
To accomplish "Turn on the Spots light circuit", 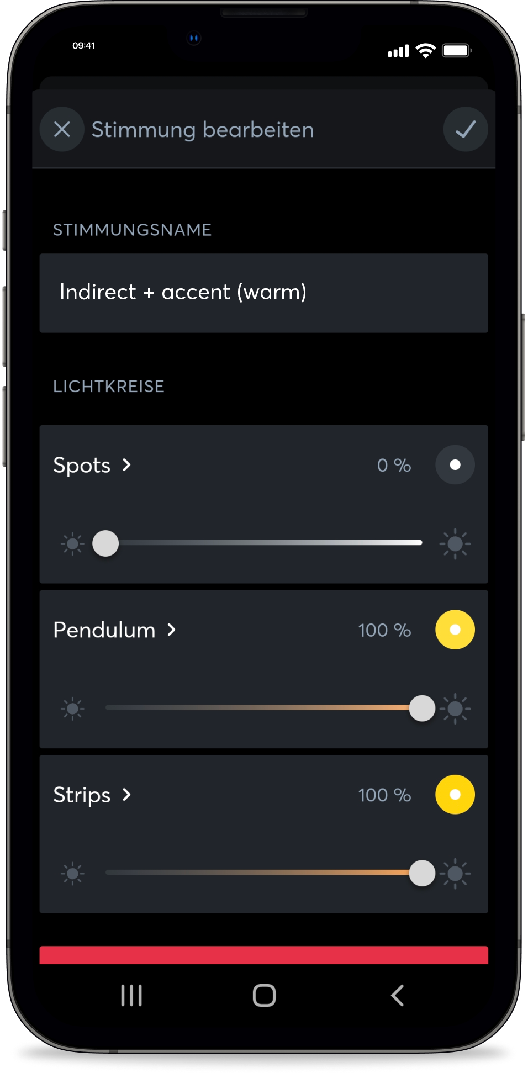I will click(455, 465).
